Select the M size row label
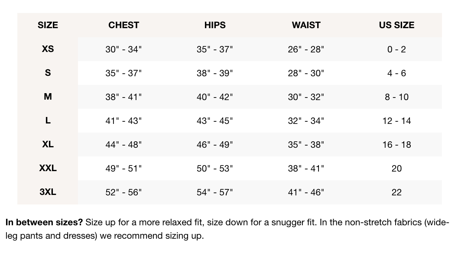458x253 pixels. [48, 97]
